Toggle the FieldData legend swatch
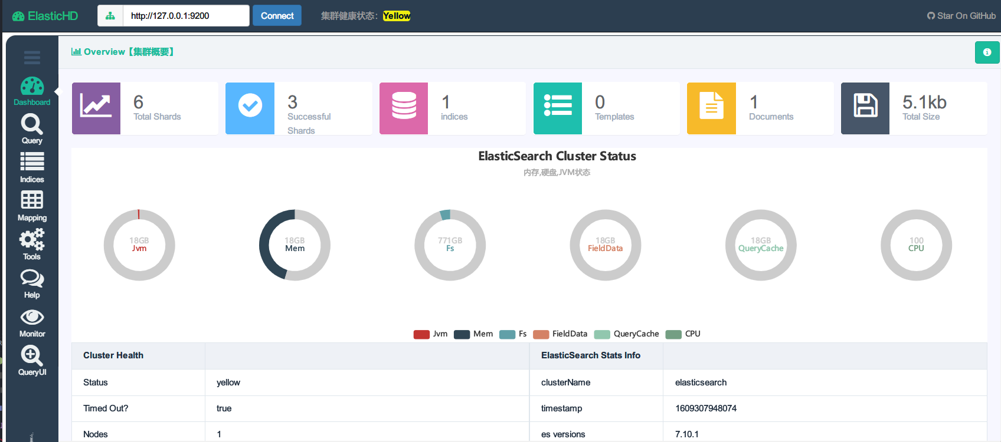The image size is (1001, 442). (x=541, y=334)
